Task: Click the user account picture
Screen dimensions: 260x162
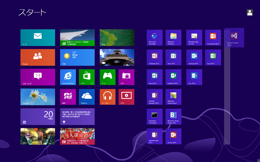Action: 250,12
